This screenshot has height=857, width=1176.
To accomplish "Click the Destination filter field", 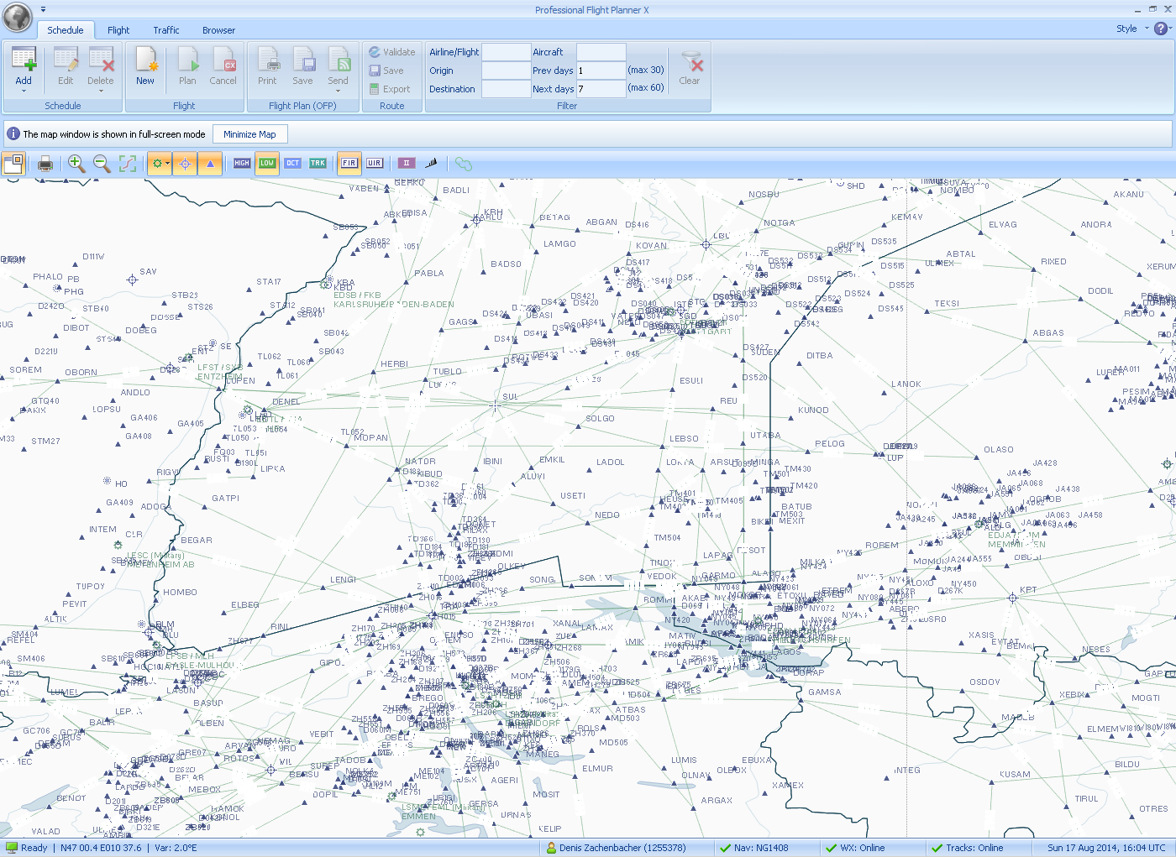I will coord(507,89).
